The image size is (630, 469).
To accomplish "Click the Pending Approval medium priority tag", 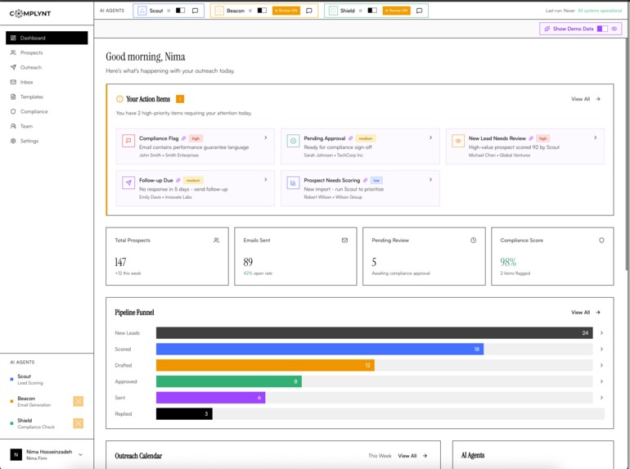I will click(x=366, y=138).
